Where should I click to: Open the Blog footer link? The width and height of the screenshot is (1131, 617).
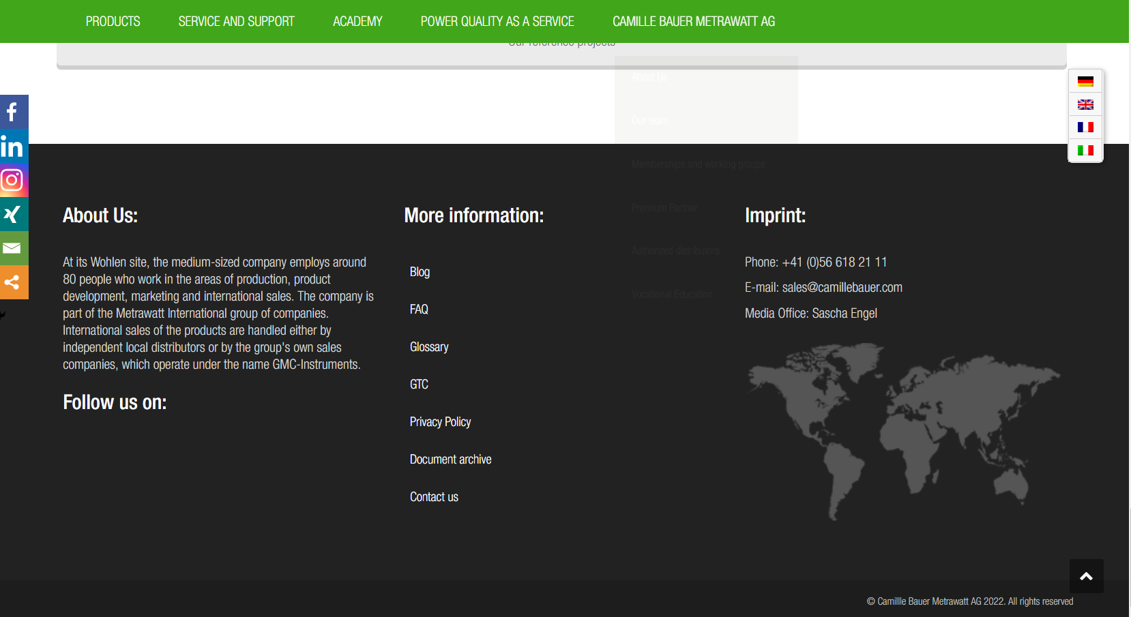[420, 271]
